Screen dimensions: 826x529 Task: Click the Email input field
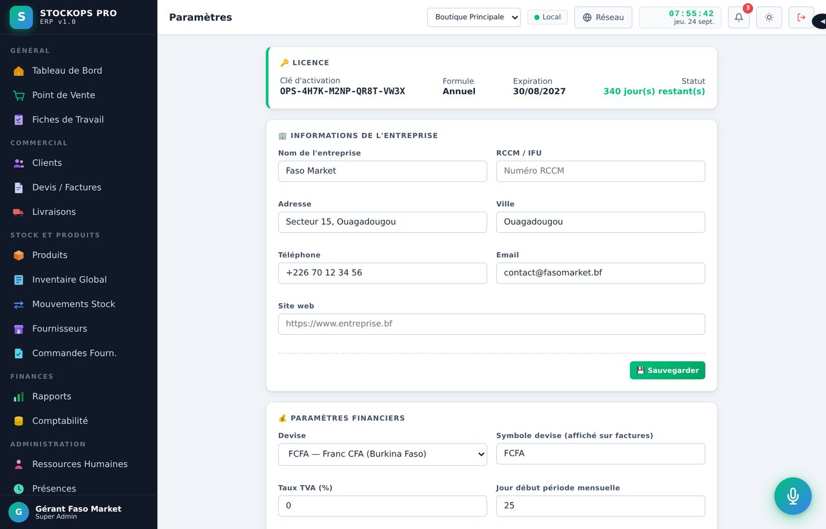click(601, 273)
